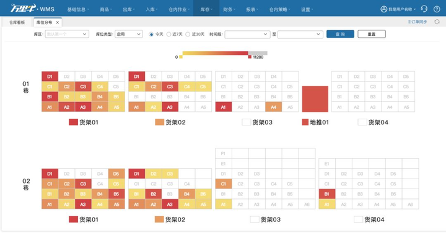
Task: Click the 重置 button
Action: click(x=372, y=34)
